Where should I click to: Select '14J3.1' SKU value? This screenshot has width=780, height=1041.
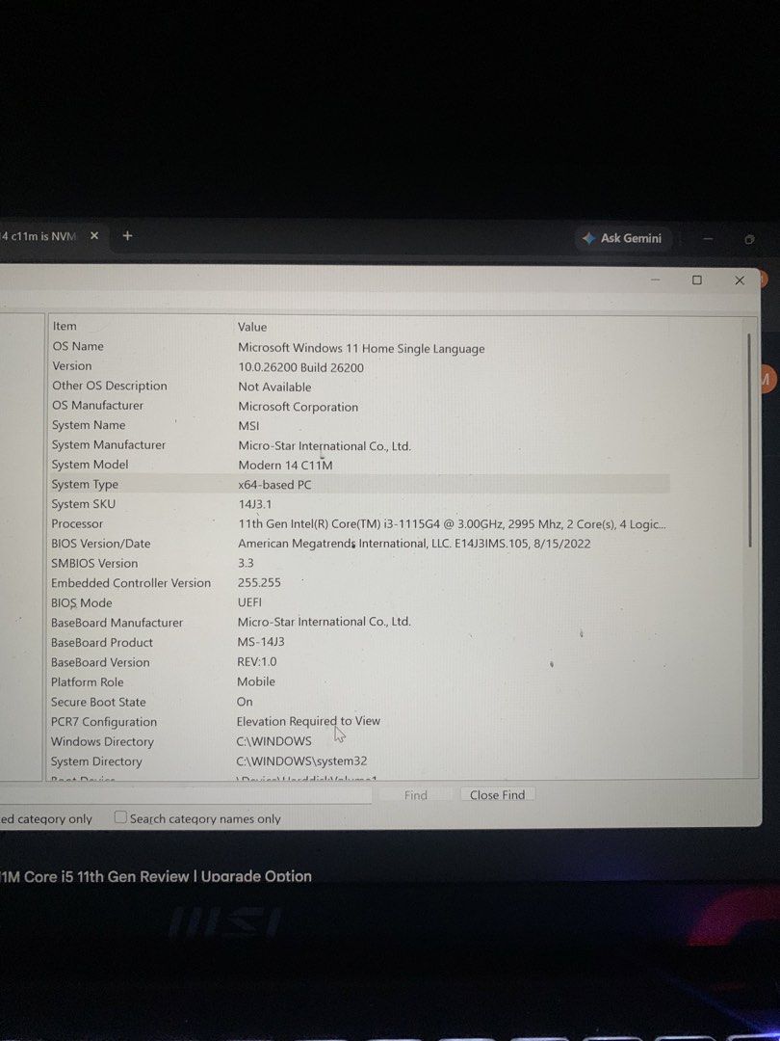pyautogui.click(x=254, y=504)
